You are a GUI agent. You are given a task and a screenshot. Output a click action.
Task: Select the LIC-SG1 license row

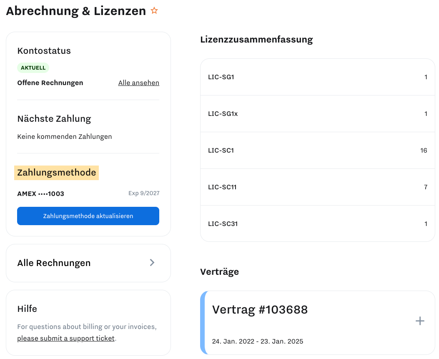(x=317, y=77)
